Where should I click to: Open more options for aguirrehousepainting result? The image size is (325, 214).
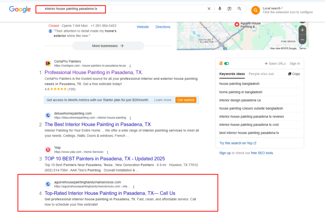point(134,187)
